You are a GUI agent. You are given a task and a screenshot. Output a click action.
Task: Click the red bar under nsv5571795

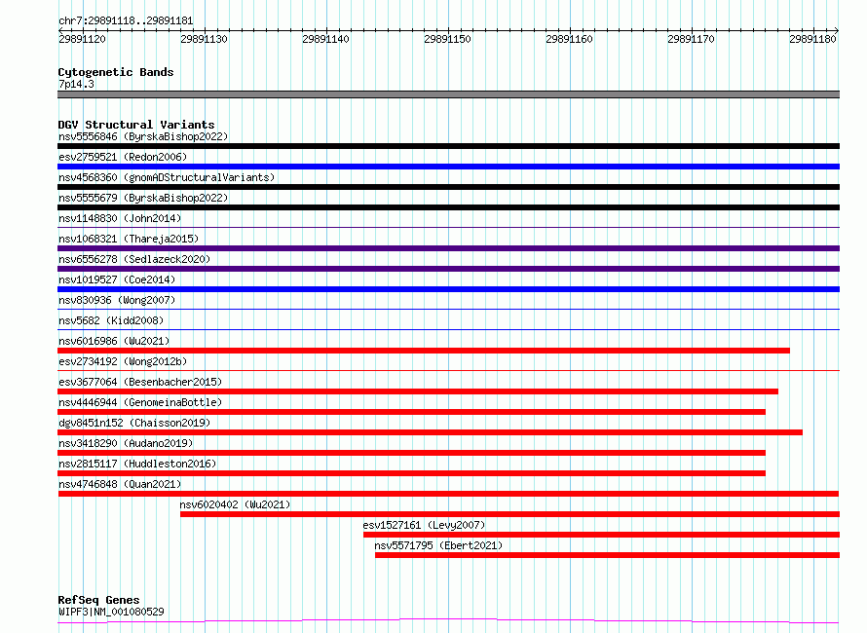[607, 555]
